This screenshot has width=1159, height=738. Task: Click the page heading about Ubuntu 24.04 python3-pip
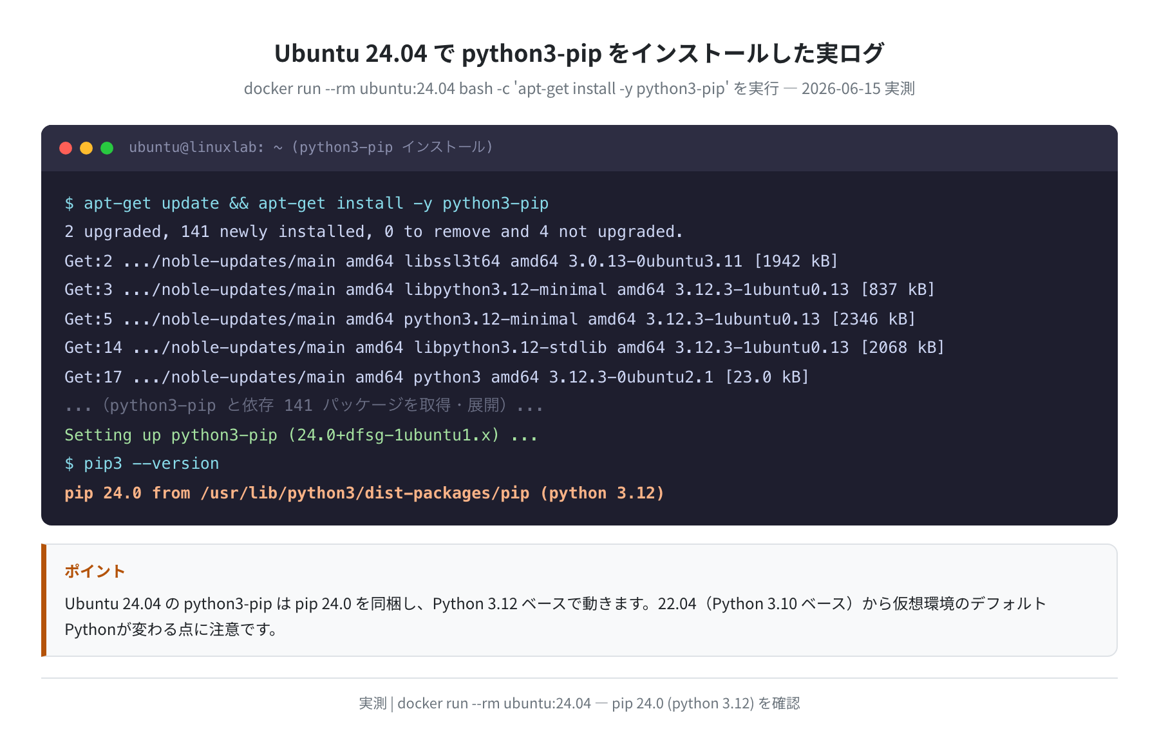point(579,53)
